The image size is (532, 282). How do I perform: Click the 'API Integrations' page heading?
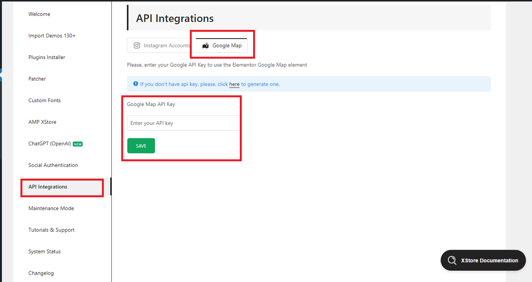pos(175,19)
